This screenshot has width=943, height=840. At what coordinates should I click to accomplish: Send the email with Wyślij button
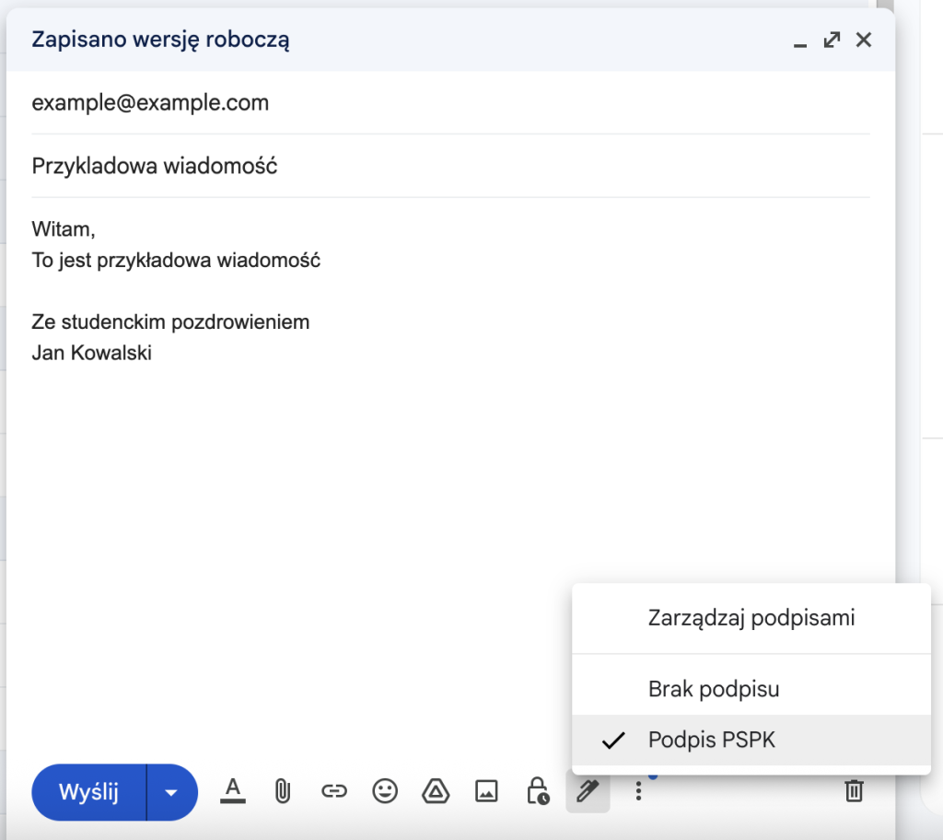(x=89, y=792)
